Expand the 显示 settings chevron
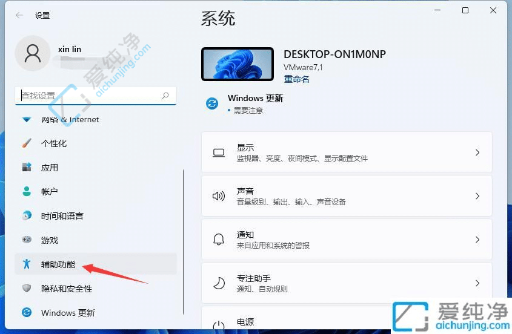 (x=477, y=152)
